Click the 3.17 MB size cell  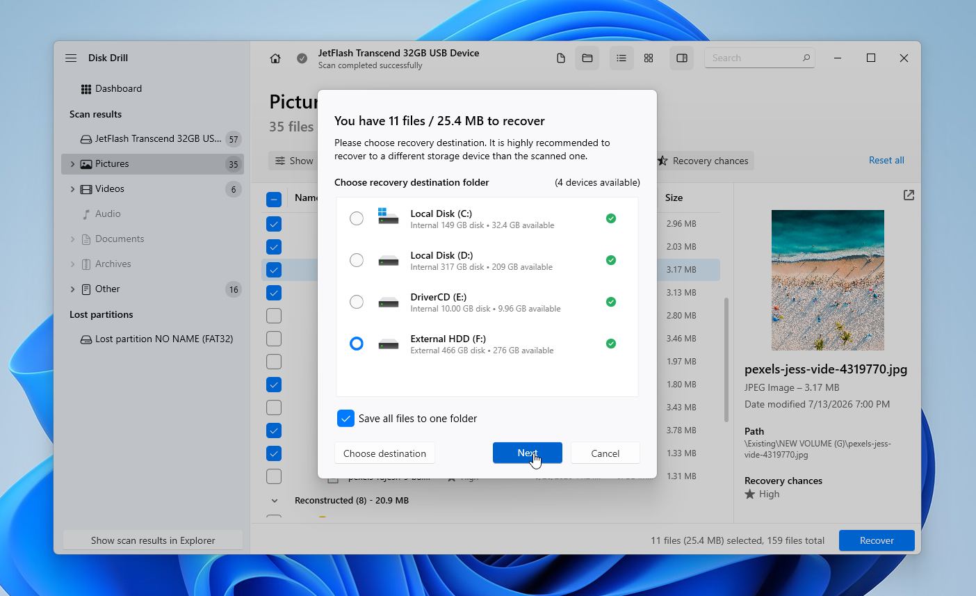click(x=681, y=270)
